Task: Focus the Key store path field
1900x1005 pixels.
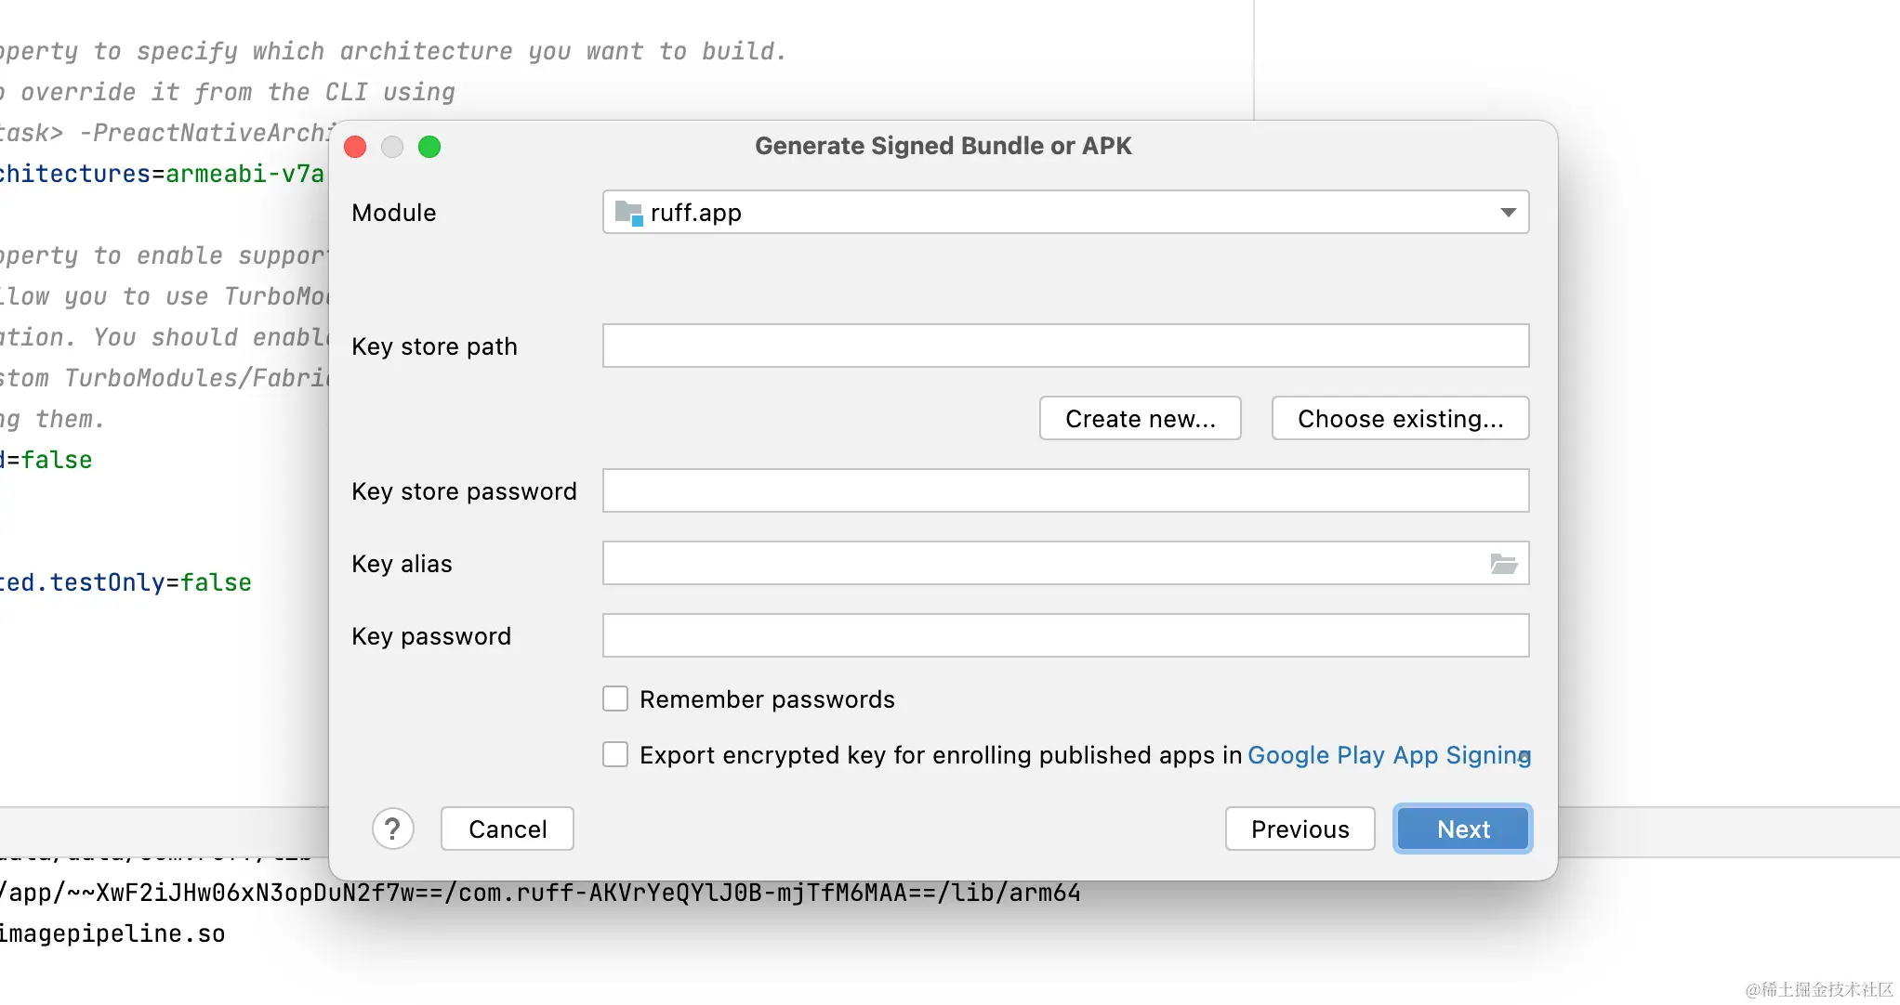Action: click(x=1065, y=346)
